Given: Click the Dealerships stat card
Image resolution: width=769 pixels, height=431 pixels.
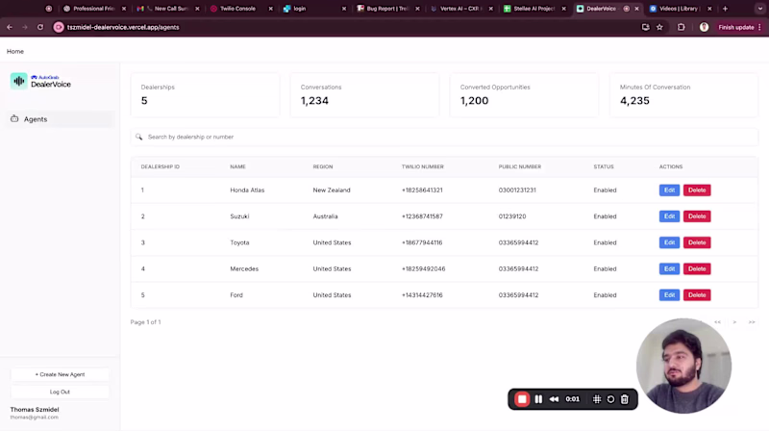Looking at the screenshot, I should click(205, 94).
